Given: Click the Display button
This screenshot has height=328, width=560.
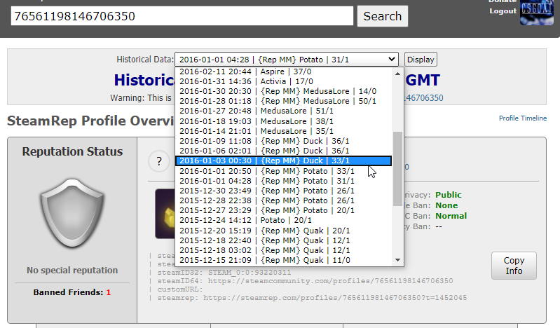Looking at the screenshot, I should tap(421, 60).
